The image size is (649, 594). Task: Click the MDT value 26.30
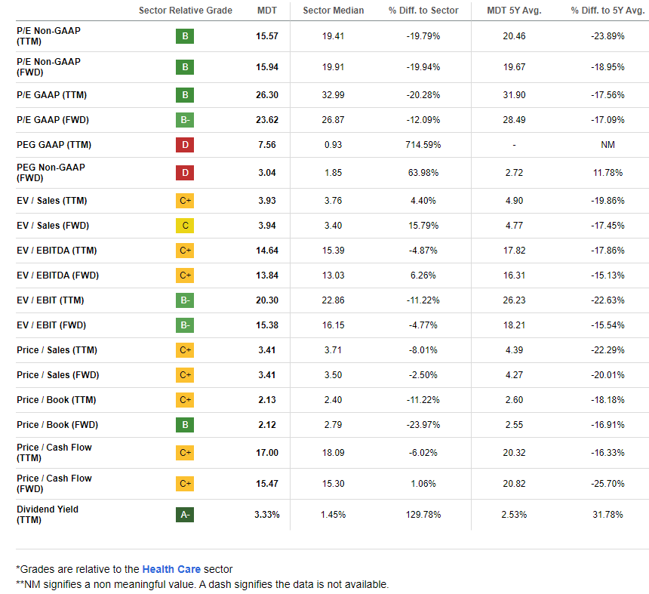click(267, 95)
